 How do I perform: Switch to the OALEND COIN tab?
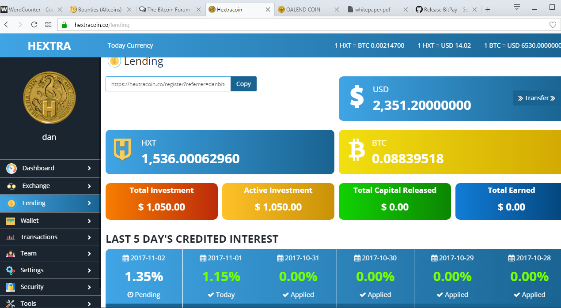point(309,9)
